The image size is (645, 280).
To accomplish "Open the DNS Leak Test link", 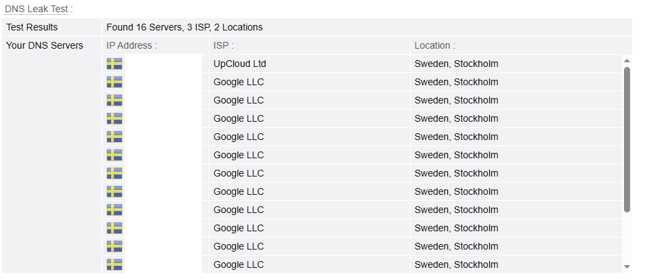I will (x=36, y=9).
